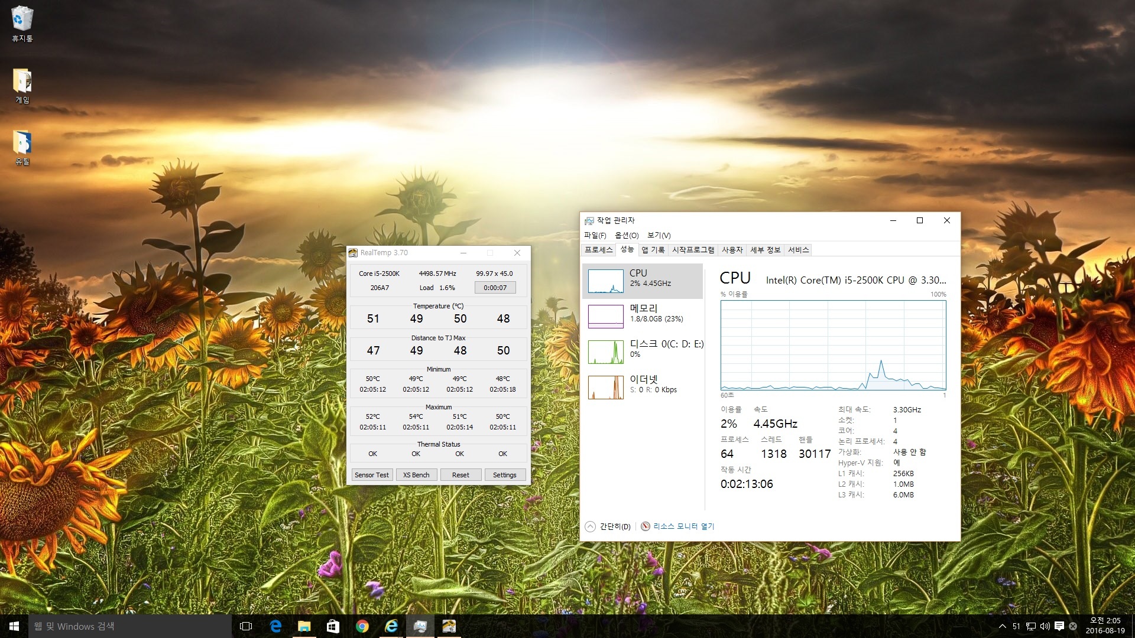Open Windows Store from the taskbar
The width and height of the screenshot is (1135, 638).
[333, 626]
